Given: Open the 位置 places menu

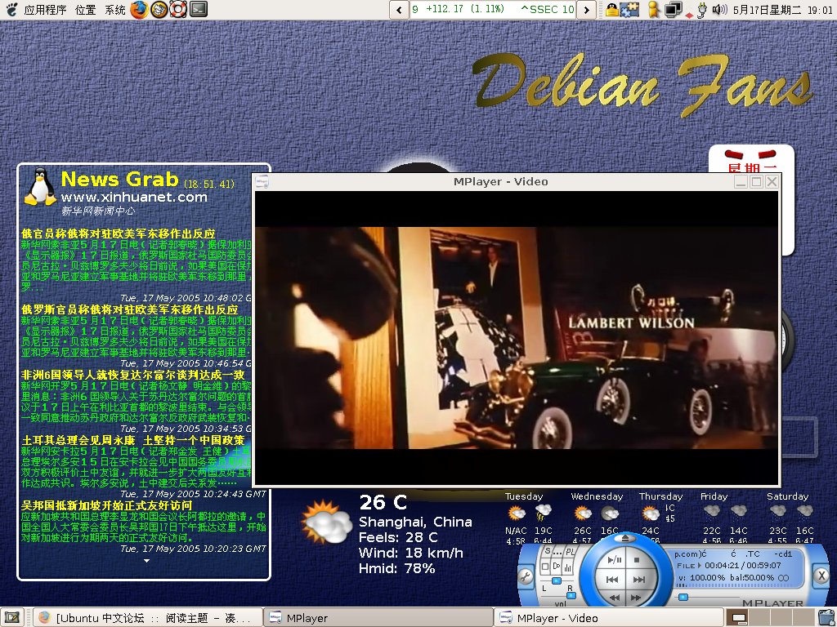Looking at the screenshot, I should pos(85,10).
